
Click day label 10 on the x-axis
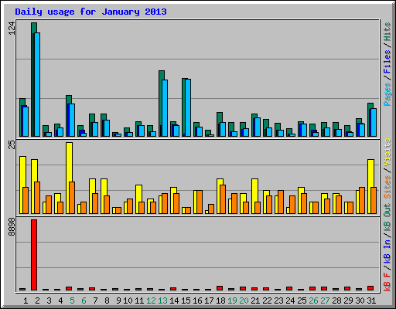click(128, 301)
